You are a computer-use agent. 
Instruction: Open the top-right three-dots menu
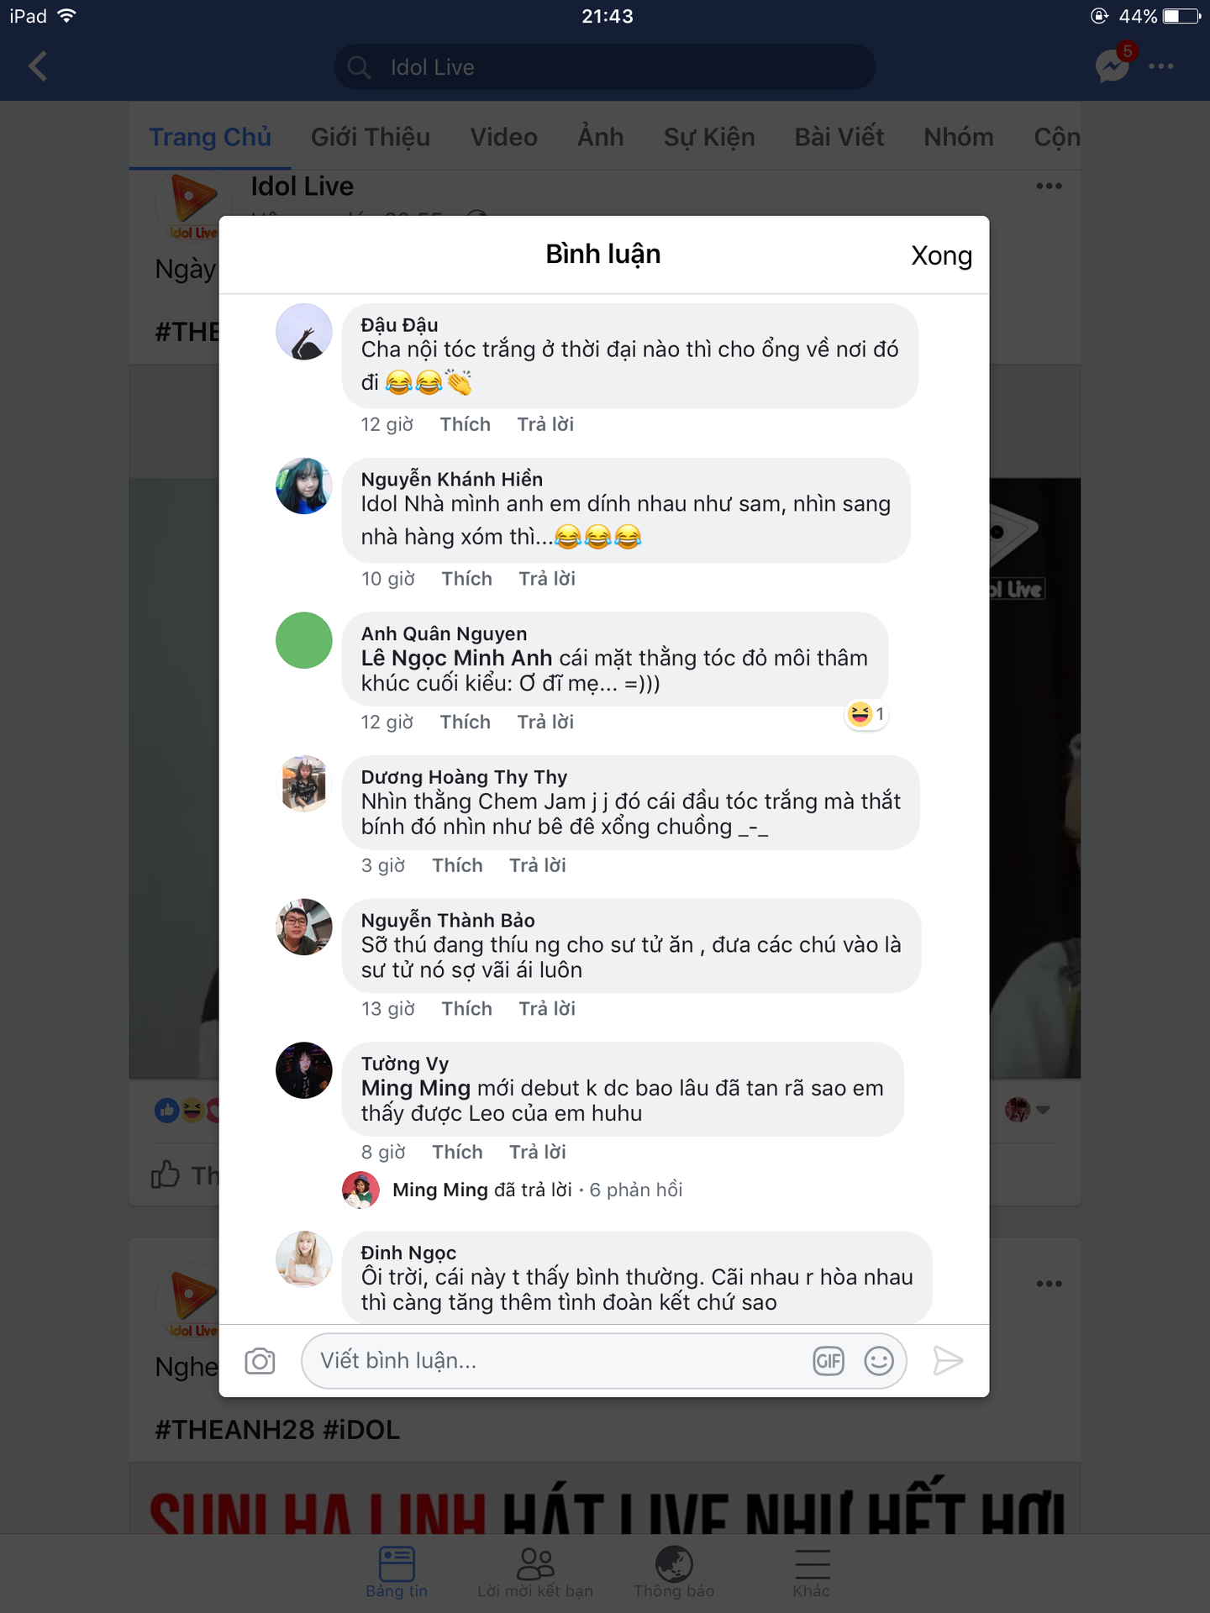(1161, 66)
